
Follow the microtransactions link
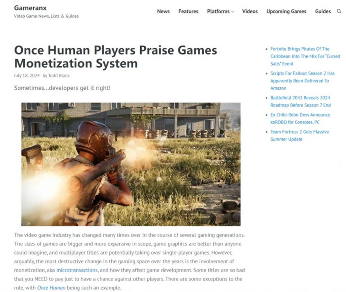77,270
